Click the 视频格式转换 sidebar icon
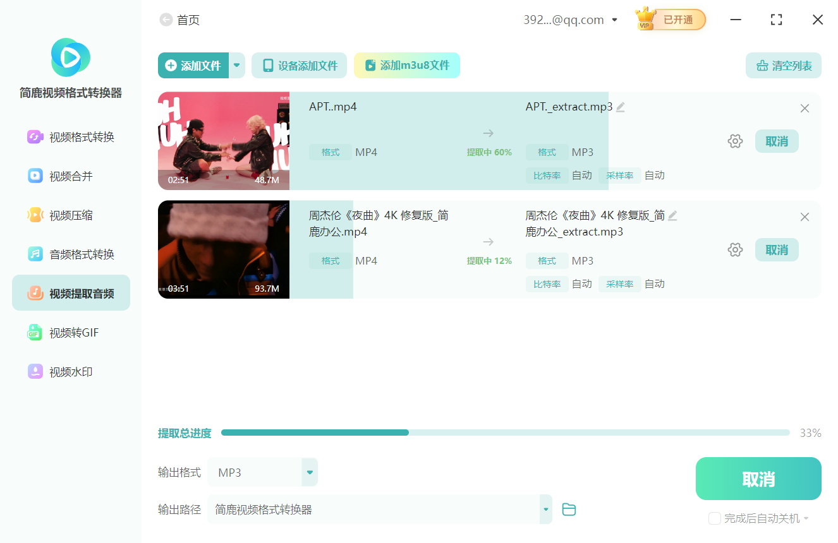The width and height of the screenshot is (838, 543). tap(35, 137)
